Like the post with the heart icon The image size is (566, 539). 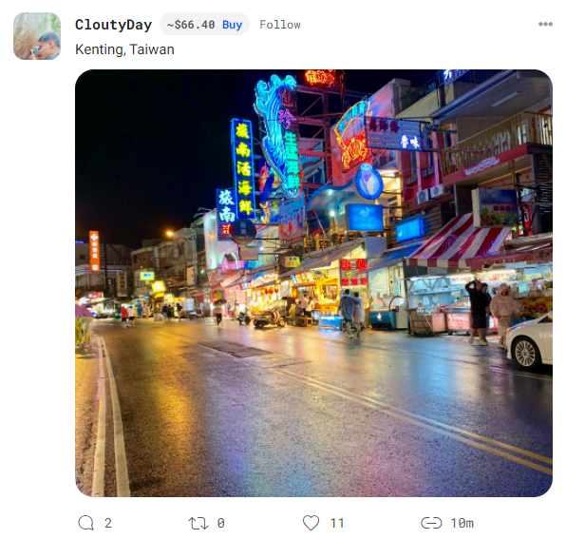tap(311, 523)
